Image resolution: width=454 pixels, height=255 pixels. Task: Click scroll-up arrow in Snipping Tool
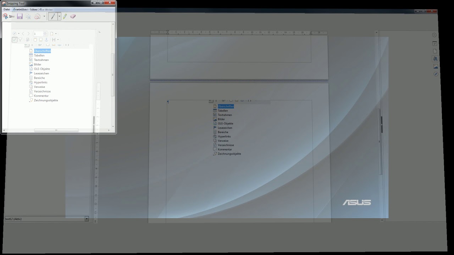tap(113, 24)
